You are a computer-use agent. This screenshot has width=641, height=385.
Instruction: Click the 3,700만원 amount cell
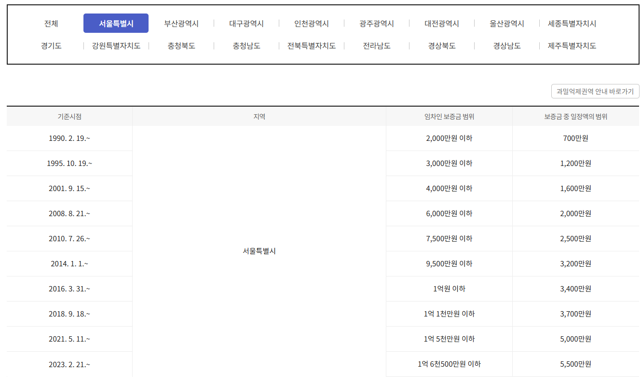(576, 314)
